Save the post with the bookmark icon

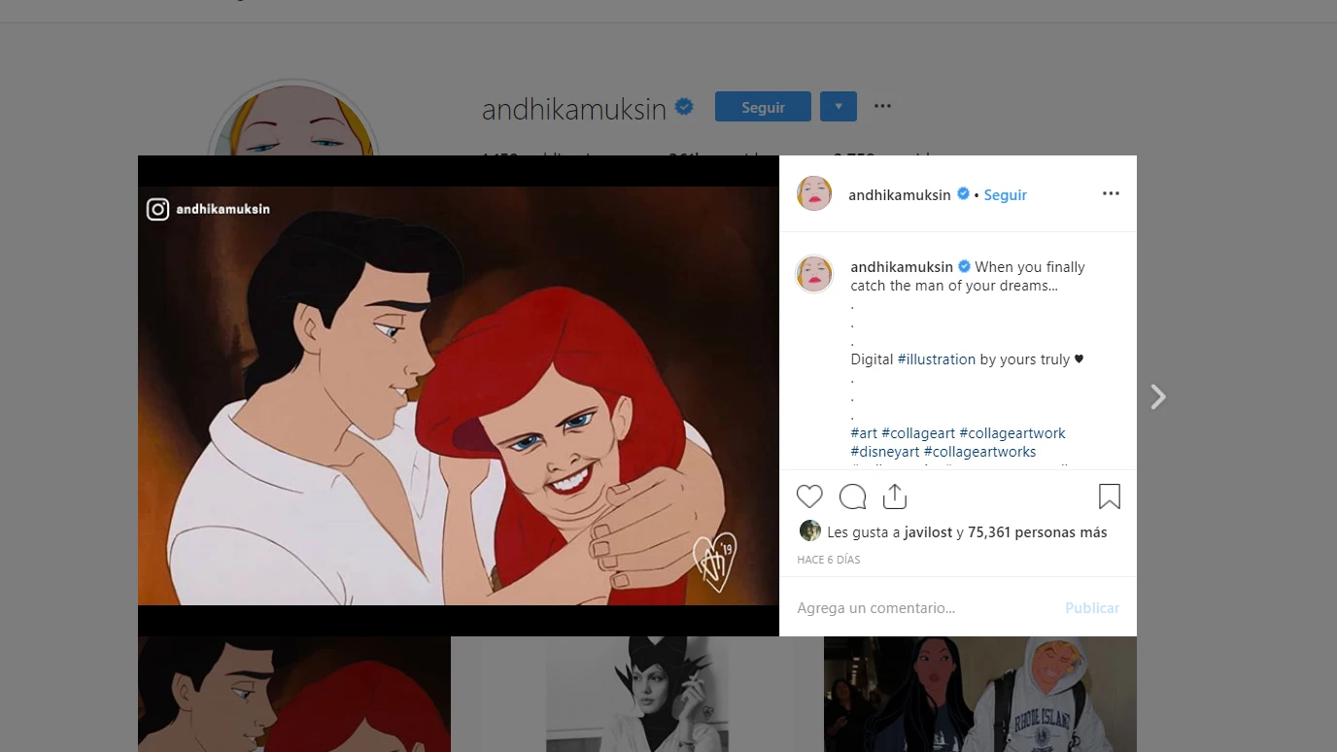click(x=1109, y=496)
